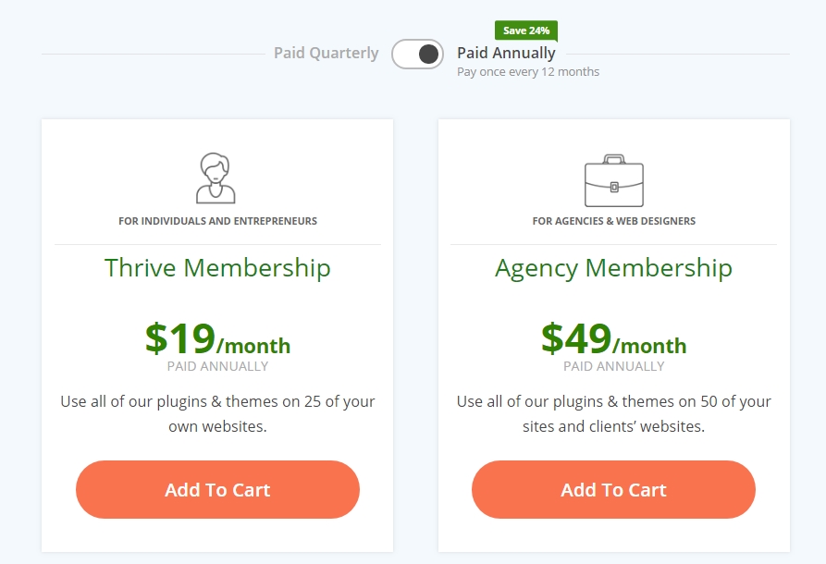Screen dimensions: 826x564
Task: Click 'Pay once every 12 months' text
Action: point(528,71)
